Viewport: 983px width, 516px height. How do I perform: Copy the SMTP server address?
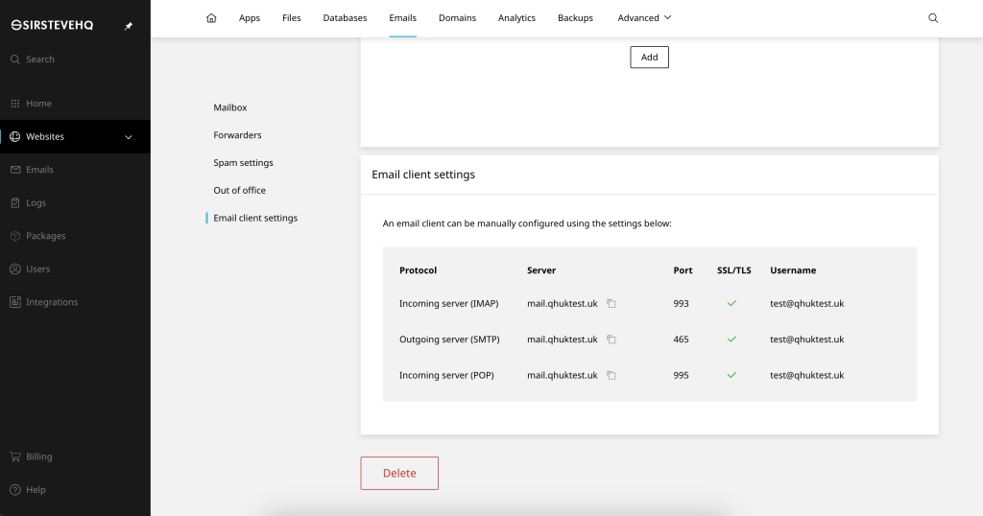[x=611, y=340]
